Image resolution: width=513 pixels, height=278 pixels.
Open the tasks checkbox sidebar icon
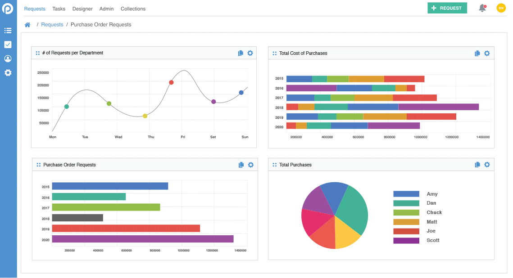coord(8,45)
